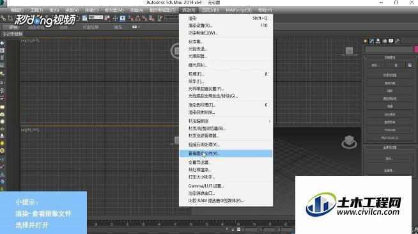Toggle the Spinner Snap icon
Screen dimensions: 418x234
(x=152, y=18)
